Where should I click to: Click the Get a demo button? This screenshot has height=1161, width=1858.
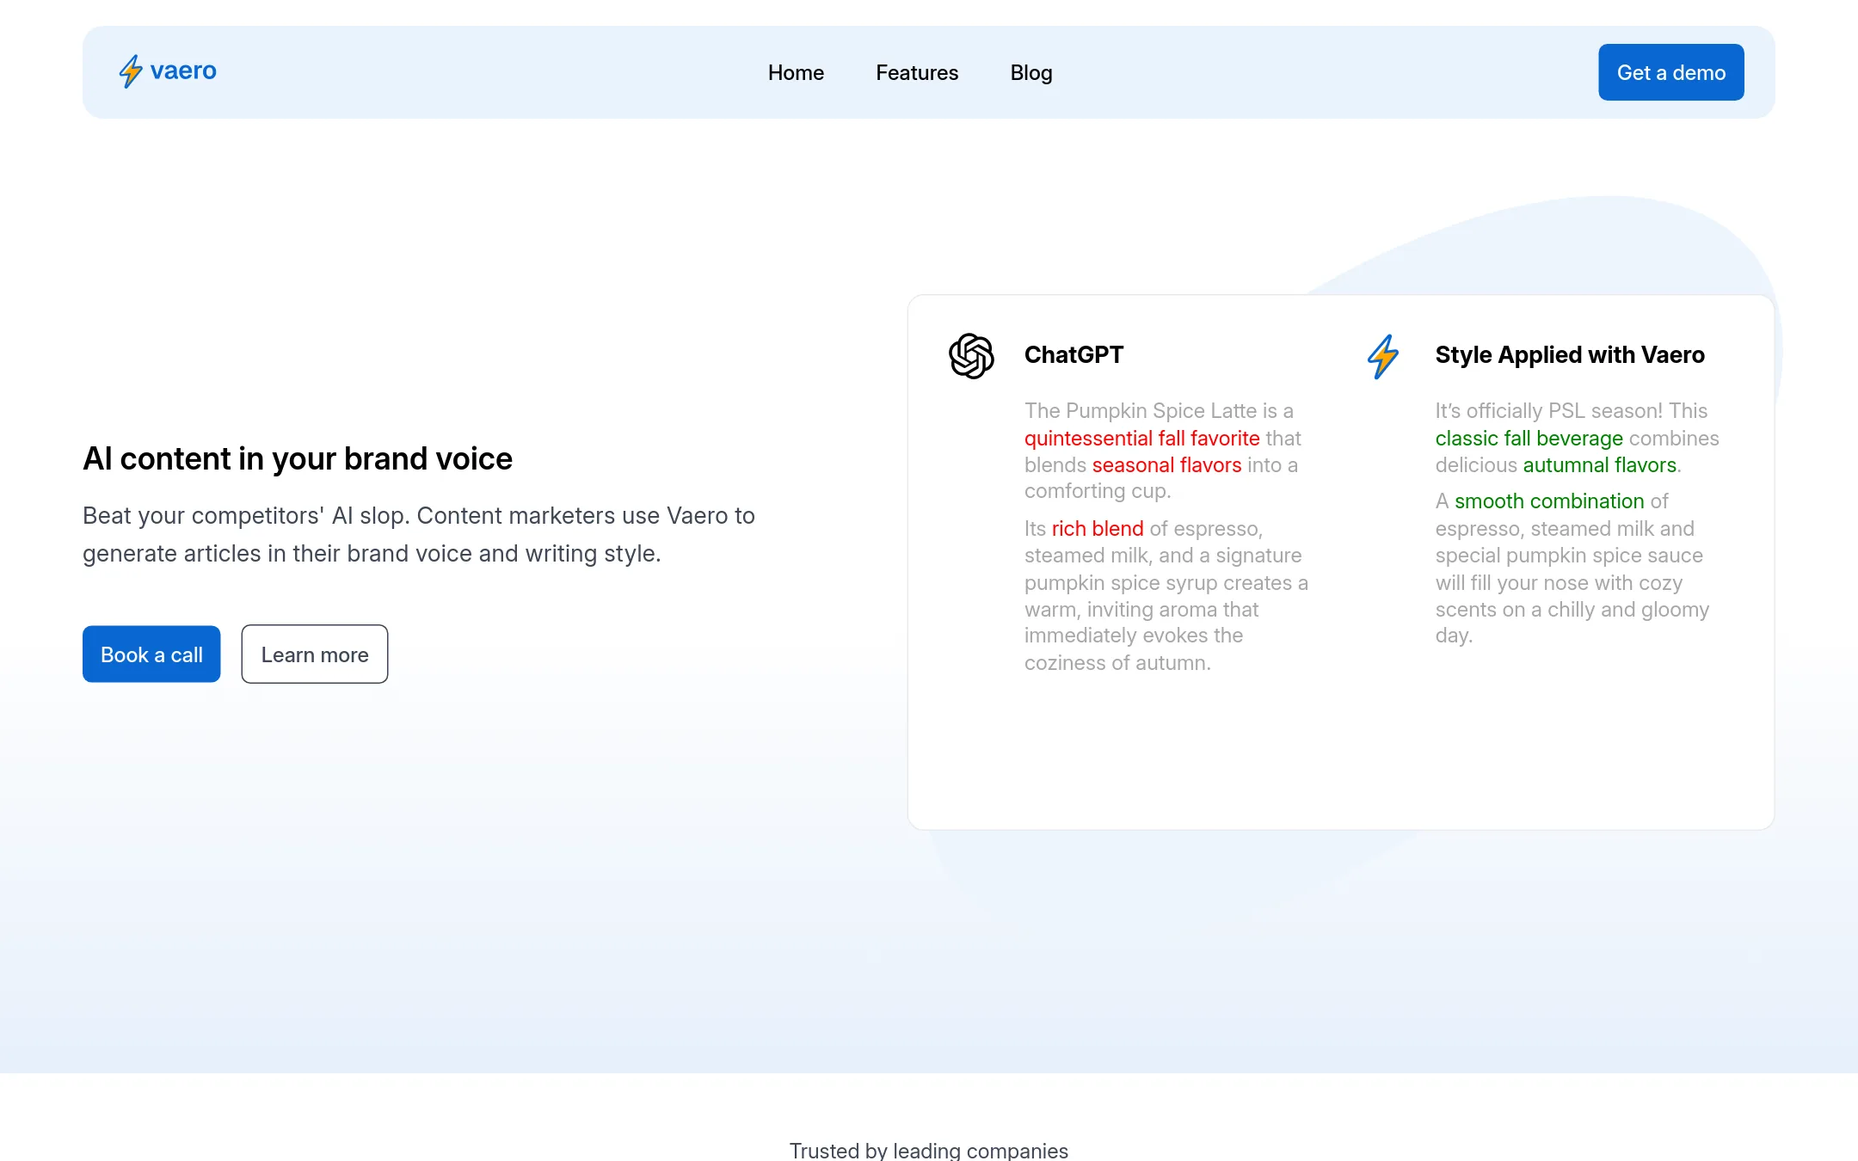pyautogui.click(x=1670, y=72)
